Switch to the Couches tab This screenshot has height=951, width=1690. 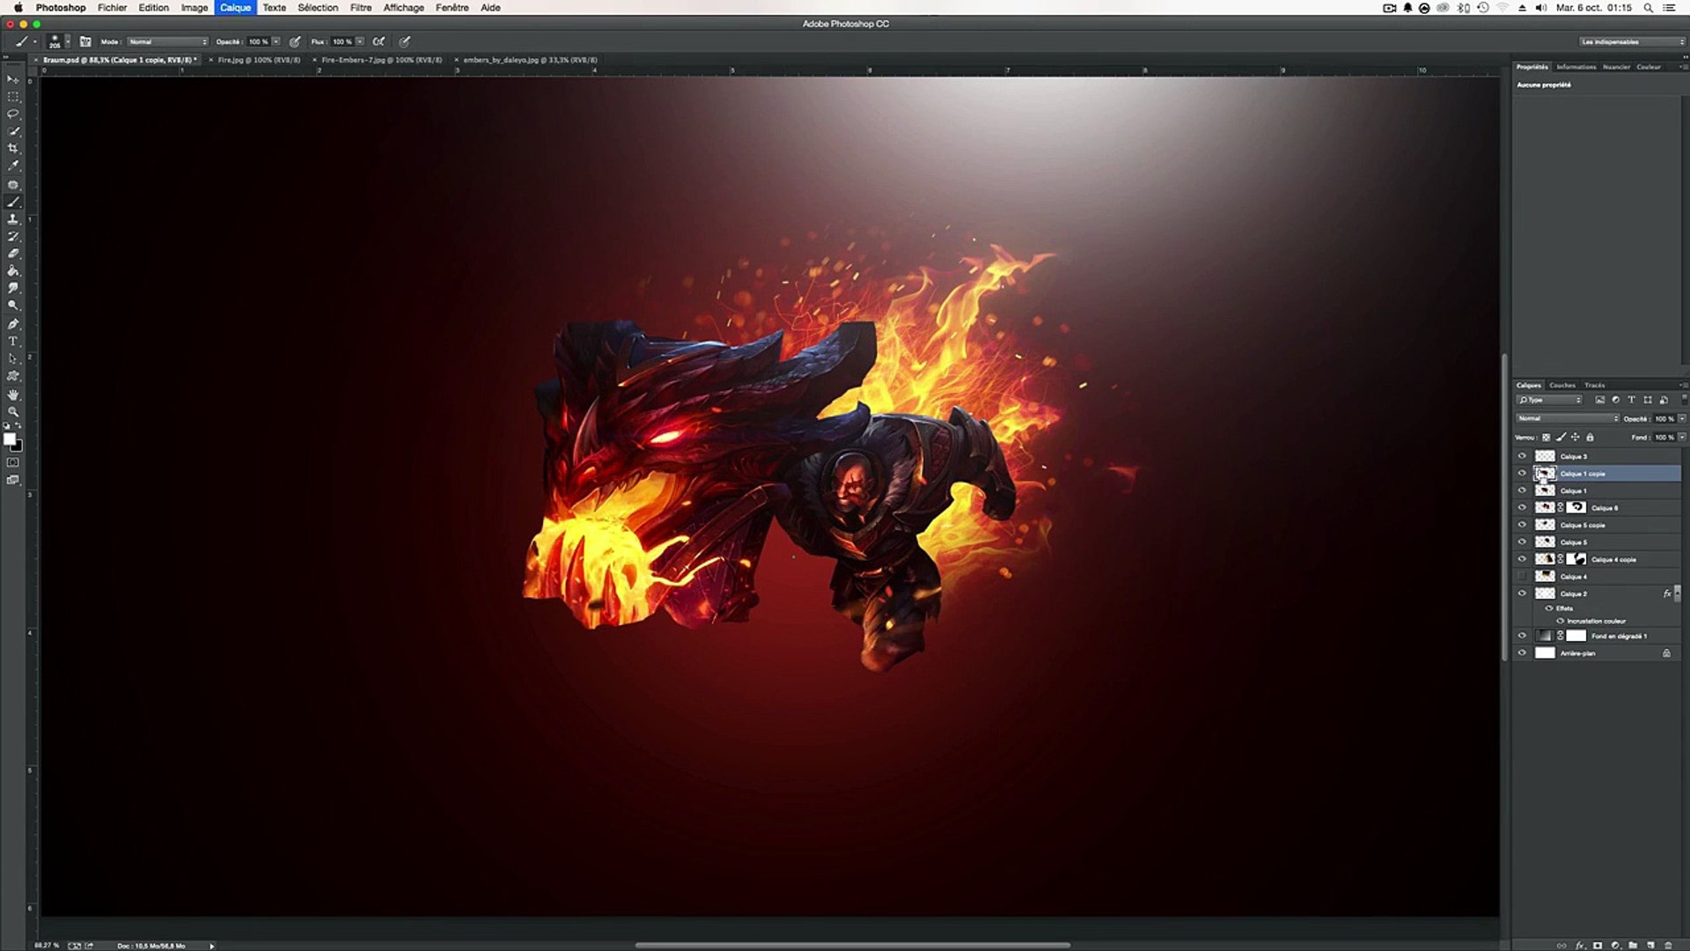click(1562, 385)
